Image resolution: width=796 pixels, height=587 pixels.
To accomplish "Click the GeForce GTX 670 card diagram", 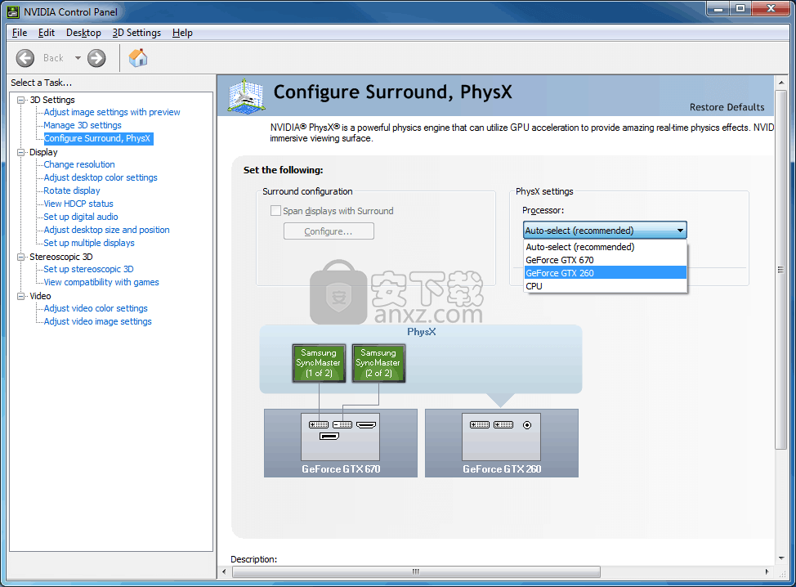I will (x=341, y=443).
